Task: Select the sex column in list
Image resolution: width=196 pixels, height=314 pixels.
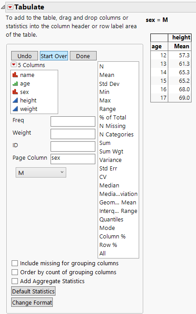Action: 24,92
